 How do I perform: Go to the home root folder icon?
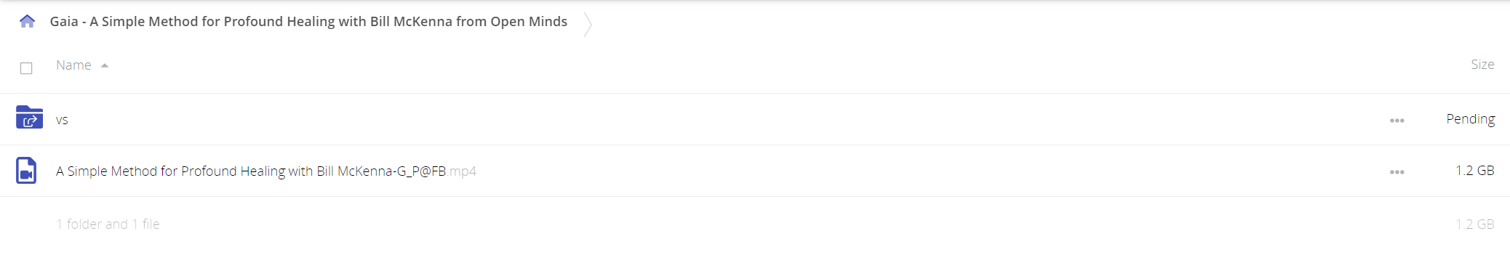tap(27, 21)
